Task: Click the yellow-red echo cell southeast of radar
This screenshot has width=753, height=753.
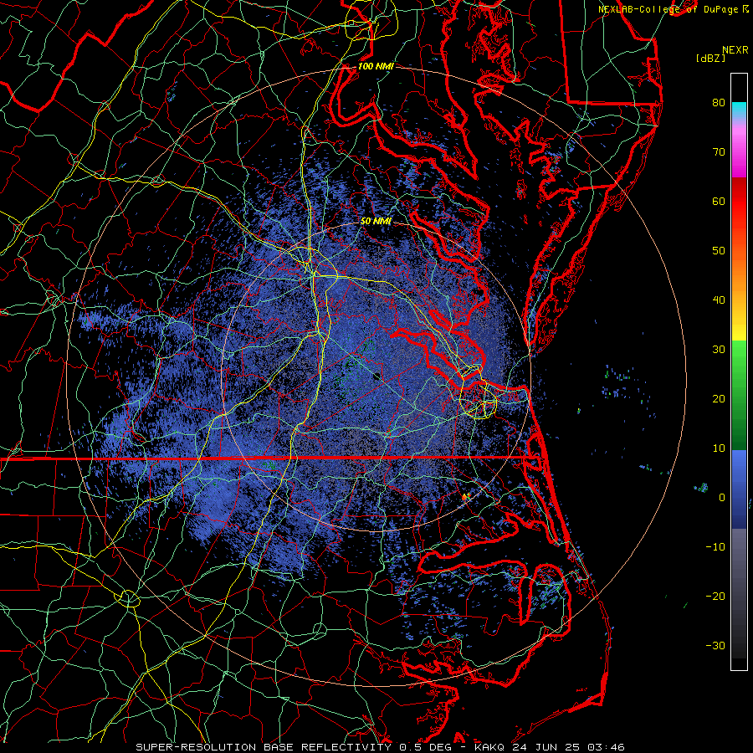Action: 465,496
